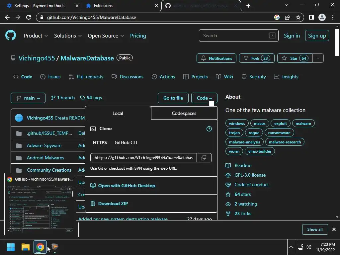Click the browser forward arrow
340x255 pixels.
coord(18,17)
